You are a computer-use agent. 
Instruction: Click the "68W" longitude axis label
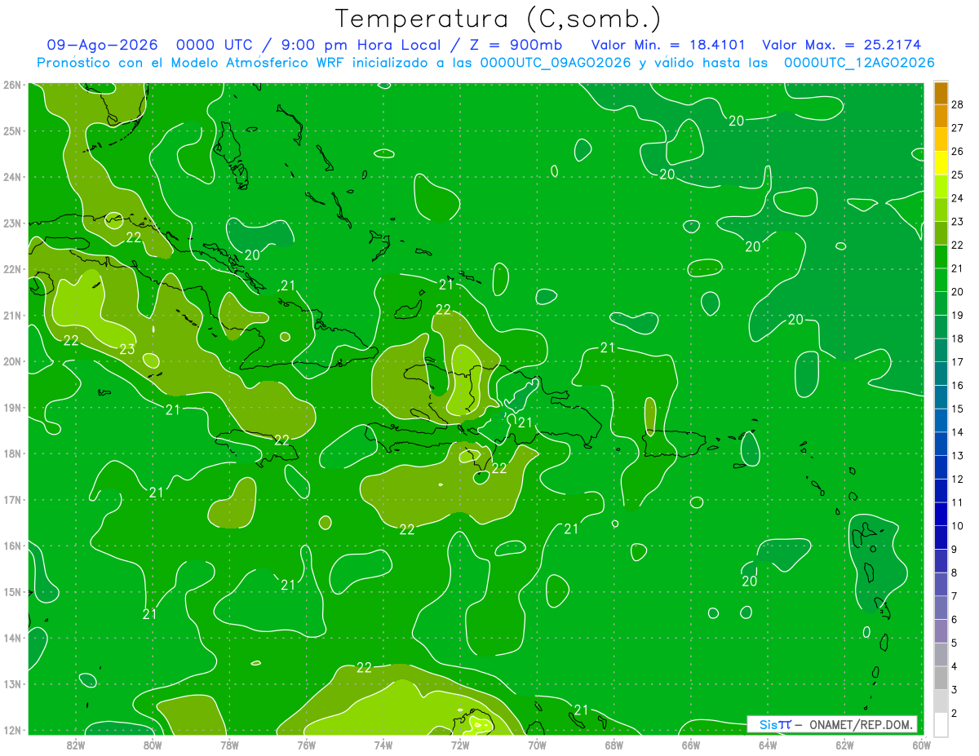(614, 745)
